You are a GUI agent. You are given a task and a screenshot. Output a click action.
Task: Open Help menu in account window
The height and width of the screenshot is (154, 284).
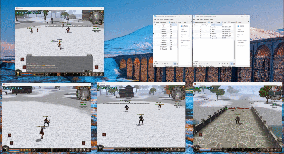(172, 20)
